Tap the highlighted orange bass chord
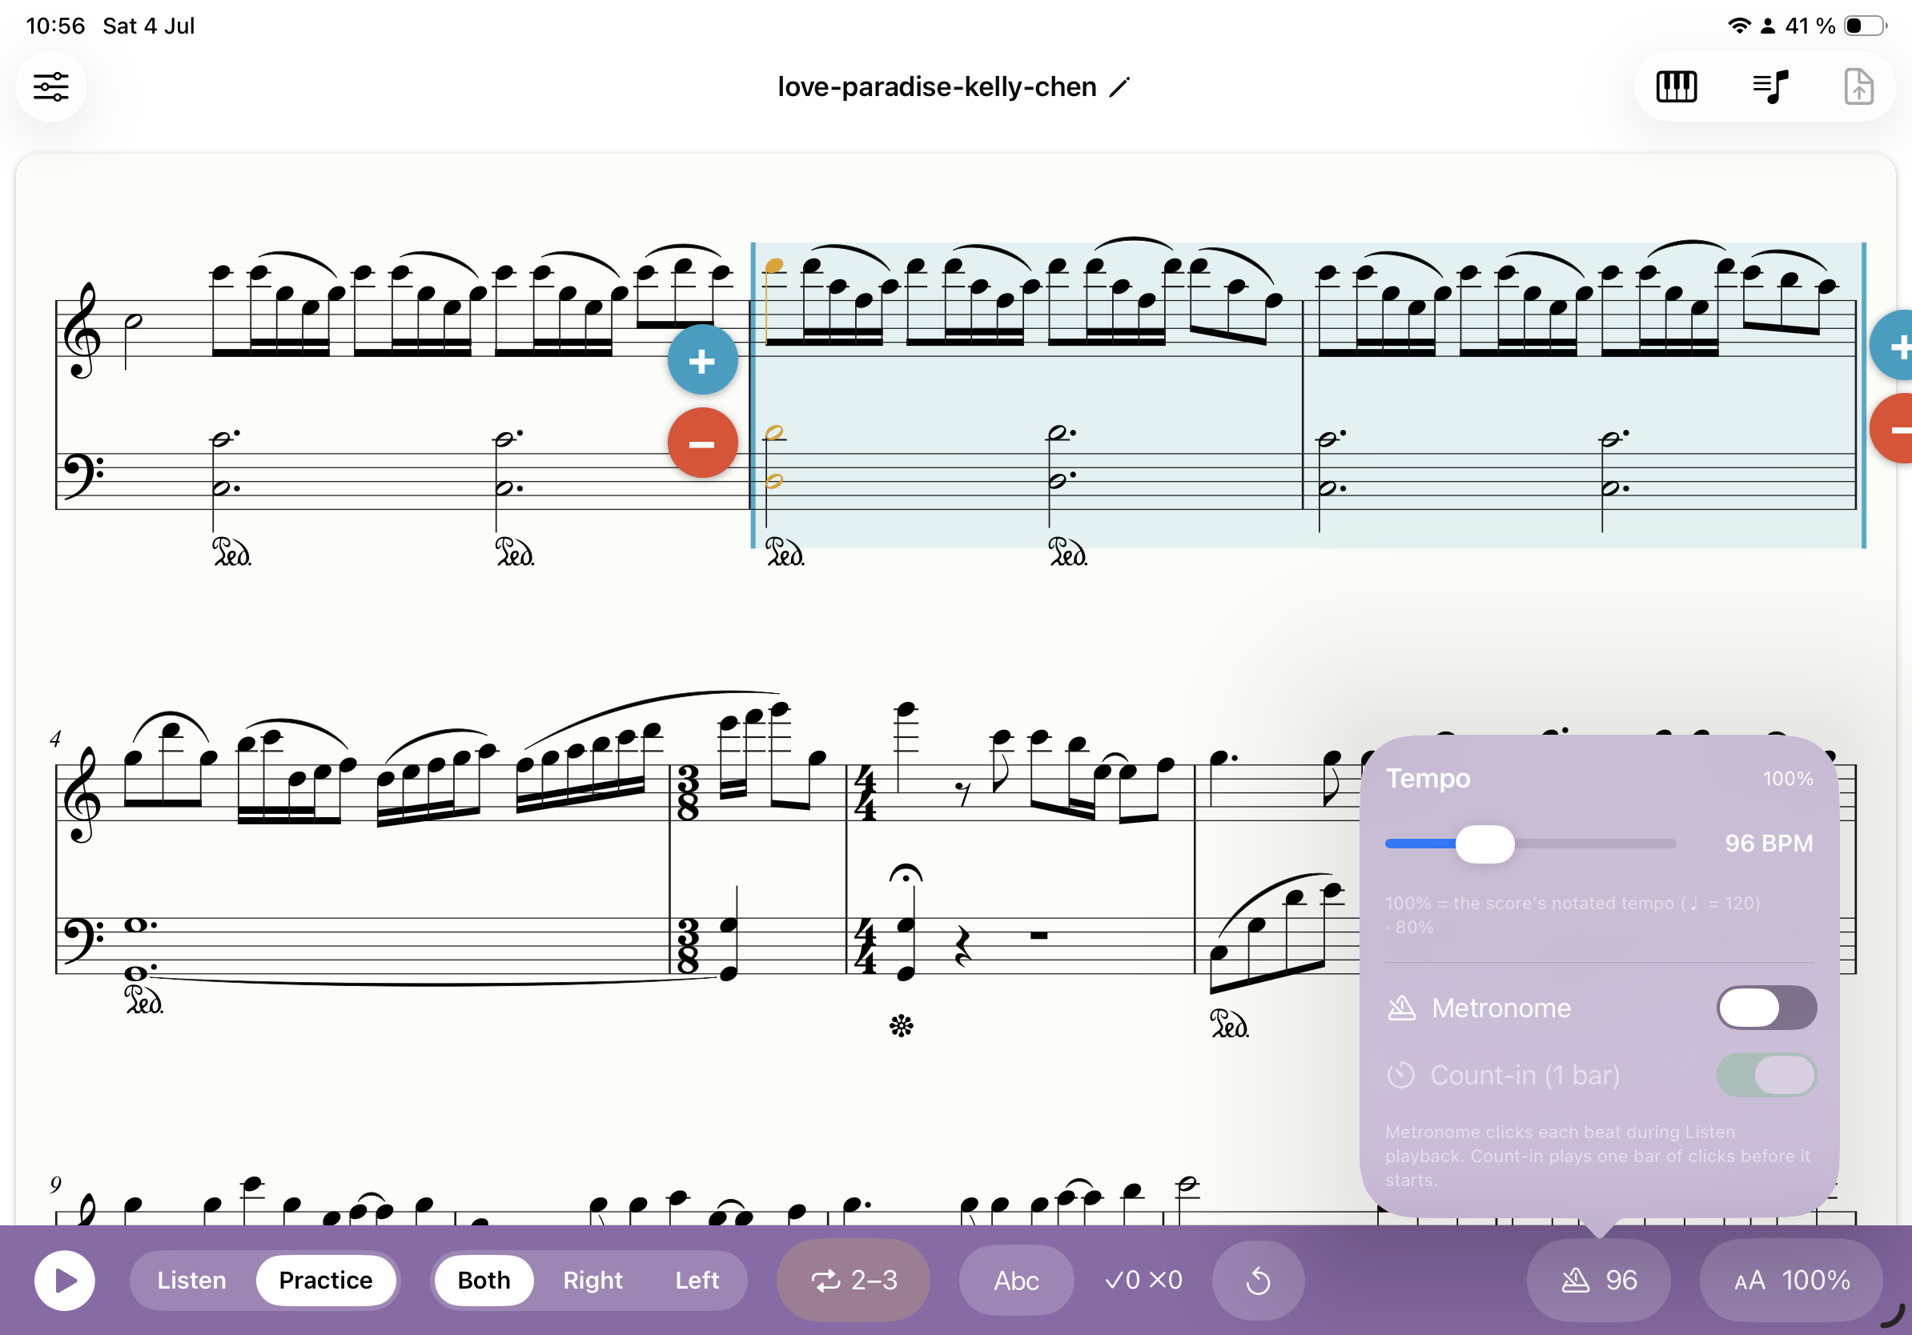 [774, 456]
